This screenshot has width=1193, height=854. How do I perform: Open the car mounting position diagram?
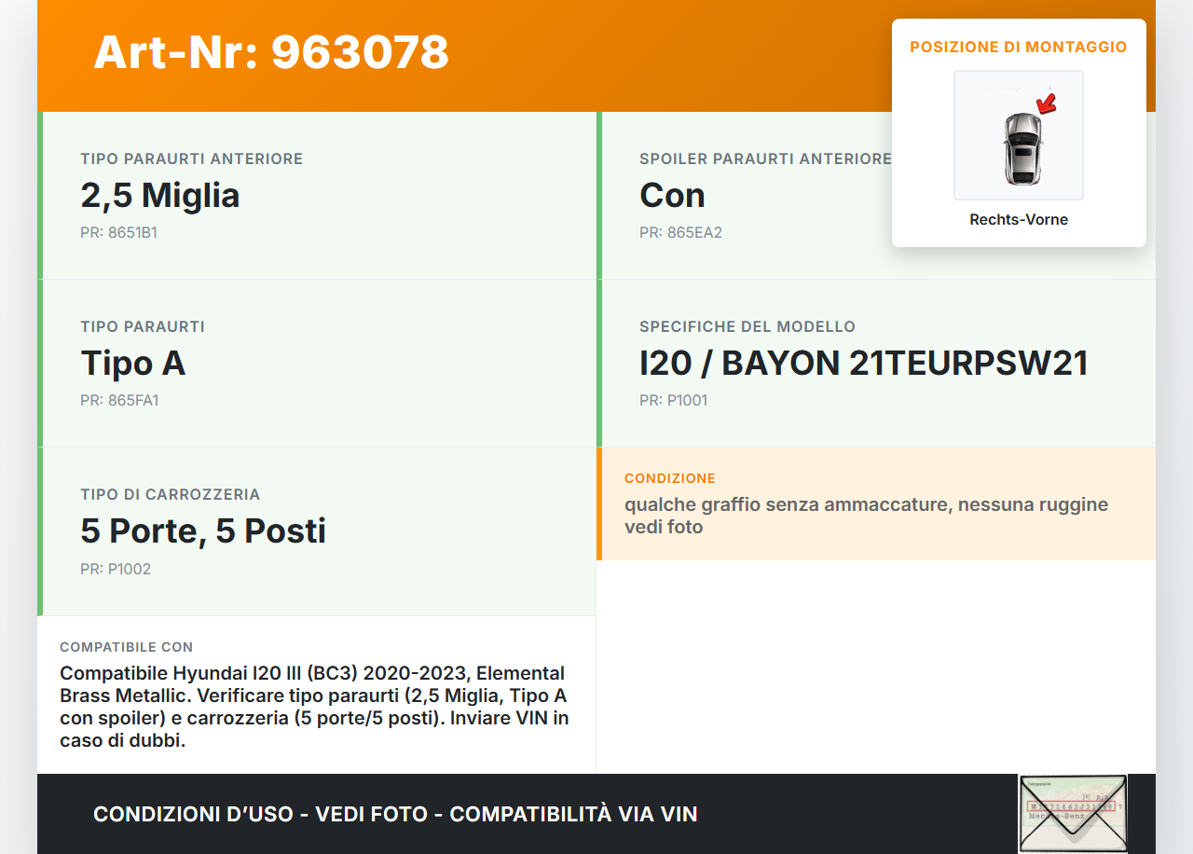pos(1019,135)
